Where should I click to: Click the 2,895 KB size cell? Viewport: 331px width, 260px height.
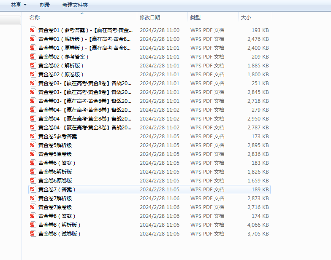point(258,145)
